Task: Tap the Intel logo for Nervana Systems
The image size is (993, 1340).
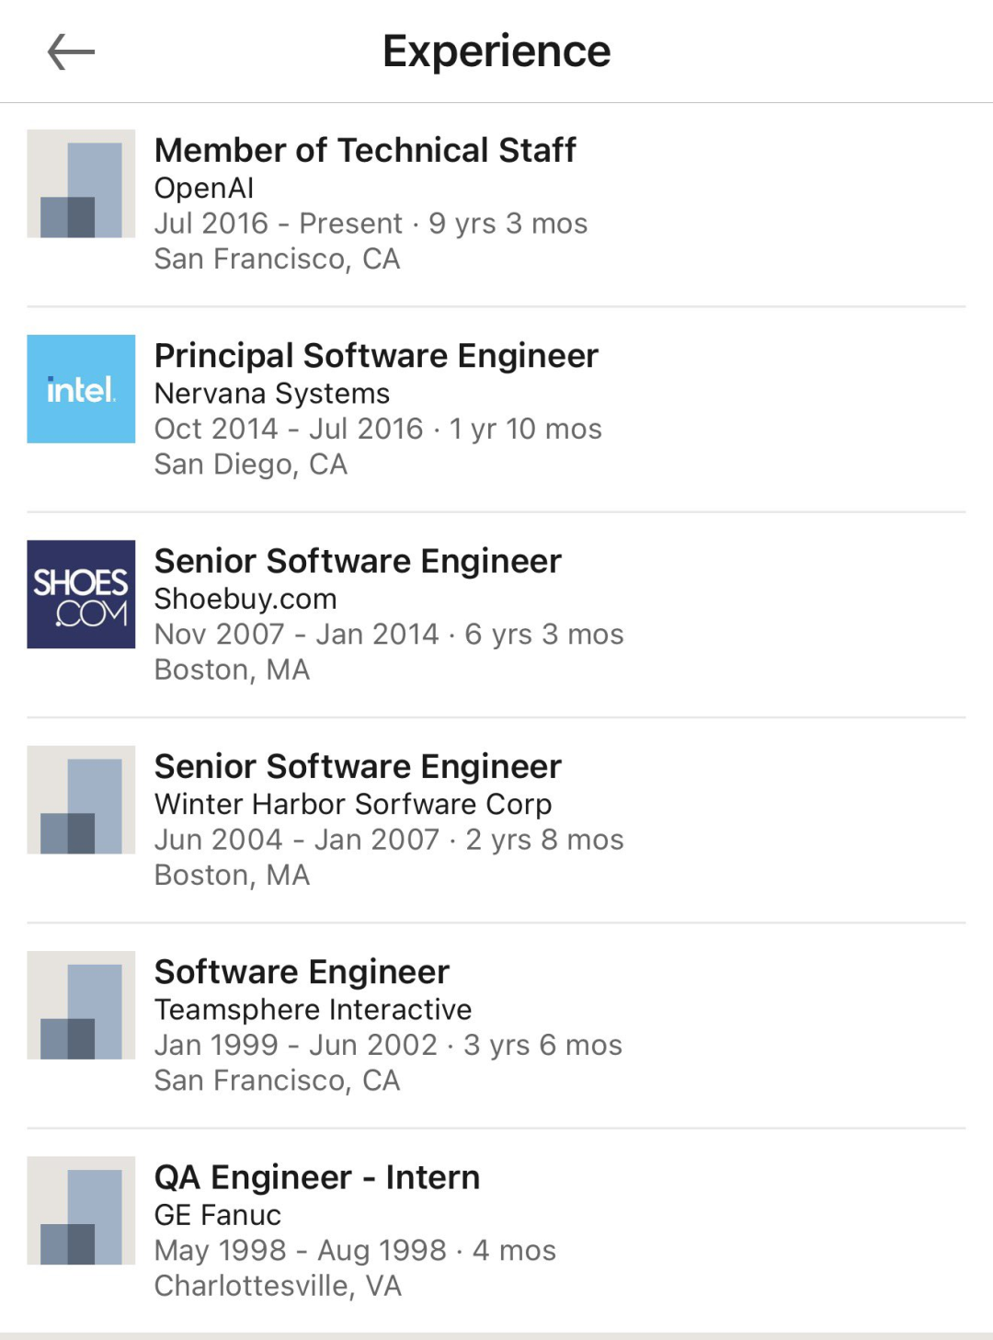Action: tap(81, 389)
